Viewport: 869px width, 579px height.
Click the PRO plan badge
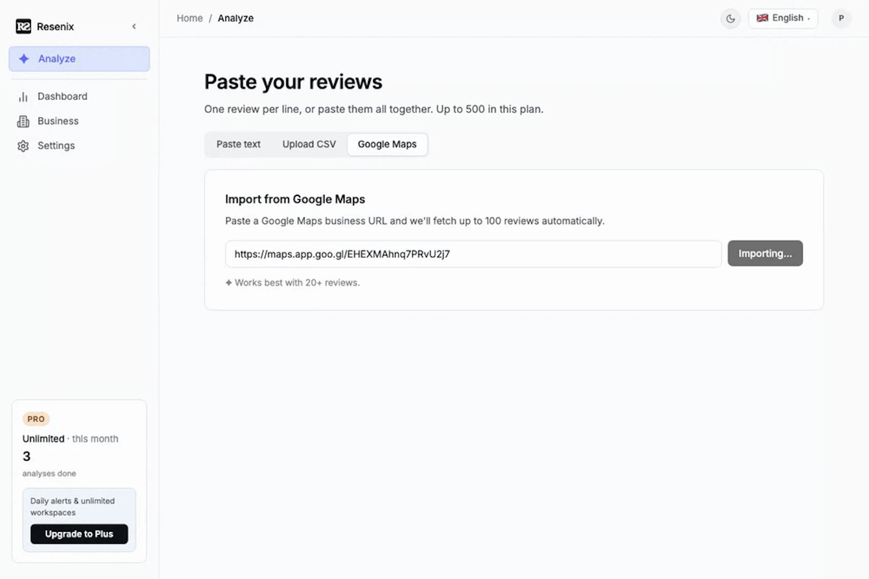[36, 419]
